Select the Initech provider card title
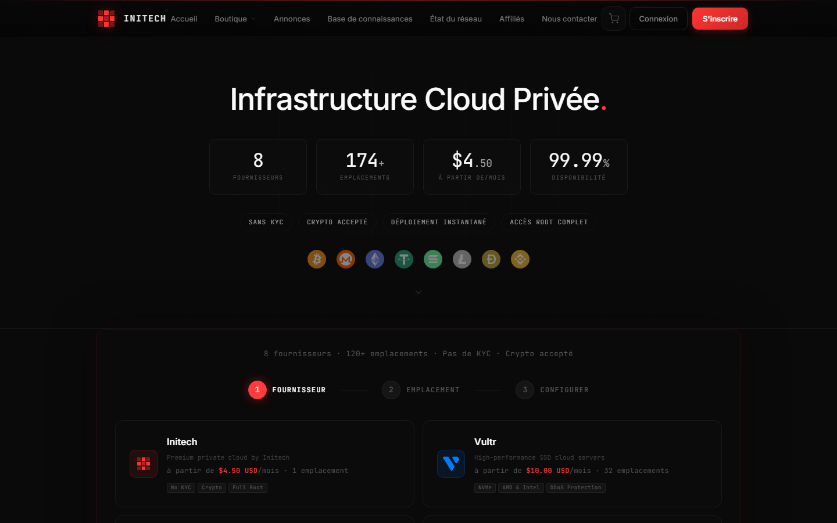 pos(182,442)
